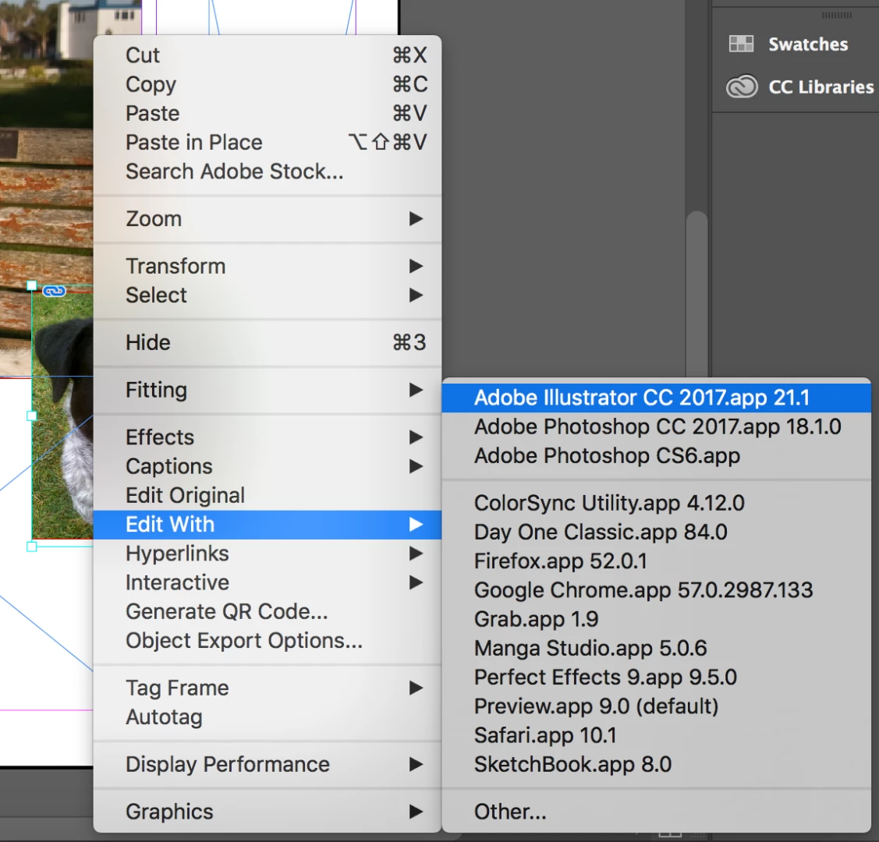Open the Display Performance submenu

268,764
